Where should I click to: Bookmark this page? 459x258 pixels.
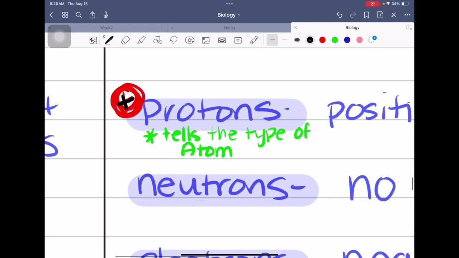click(x=366, y=15)
